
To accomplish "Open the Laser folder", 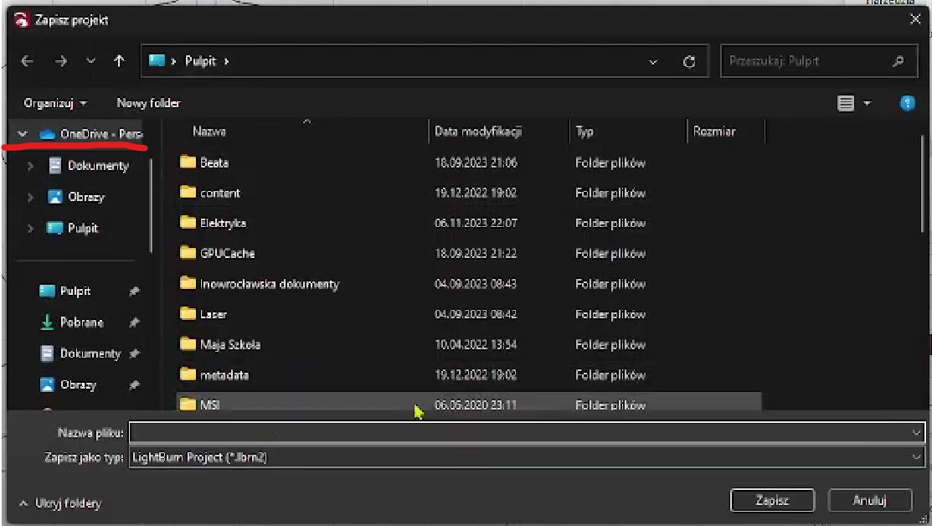I will coord(214,314).
